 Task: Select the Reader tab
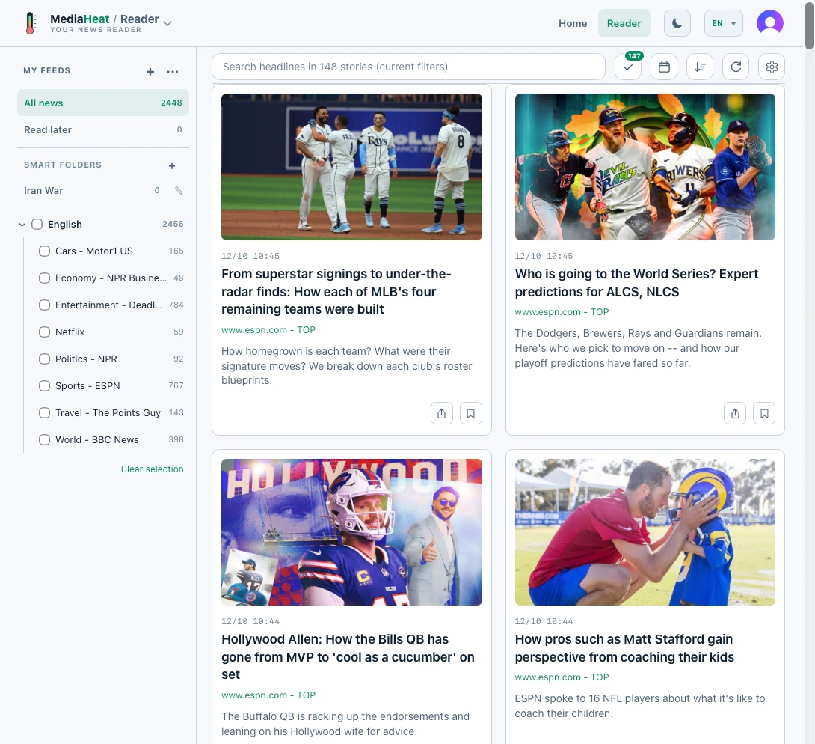(624, 23)
